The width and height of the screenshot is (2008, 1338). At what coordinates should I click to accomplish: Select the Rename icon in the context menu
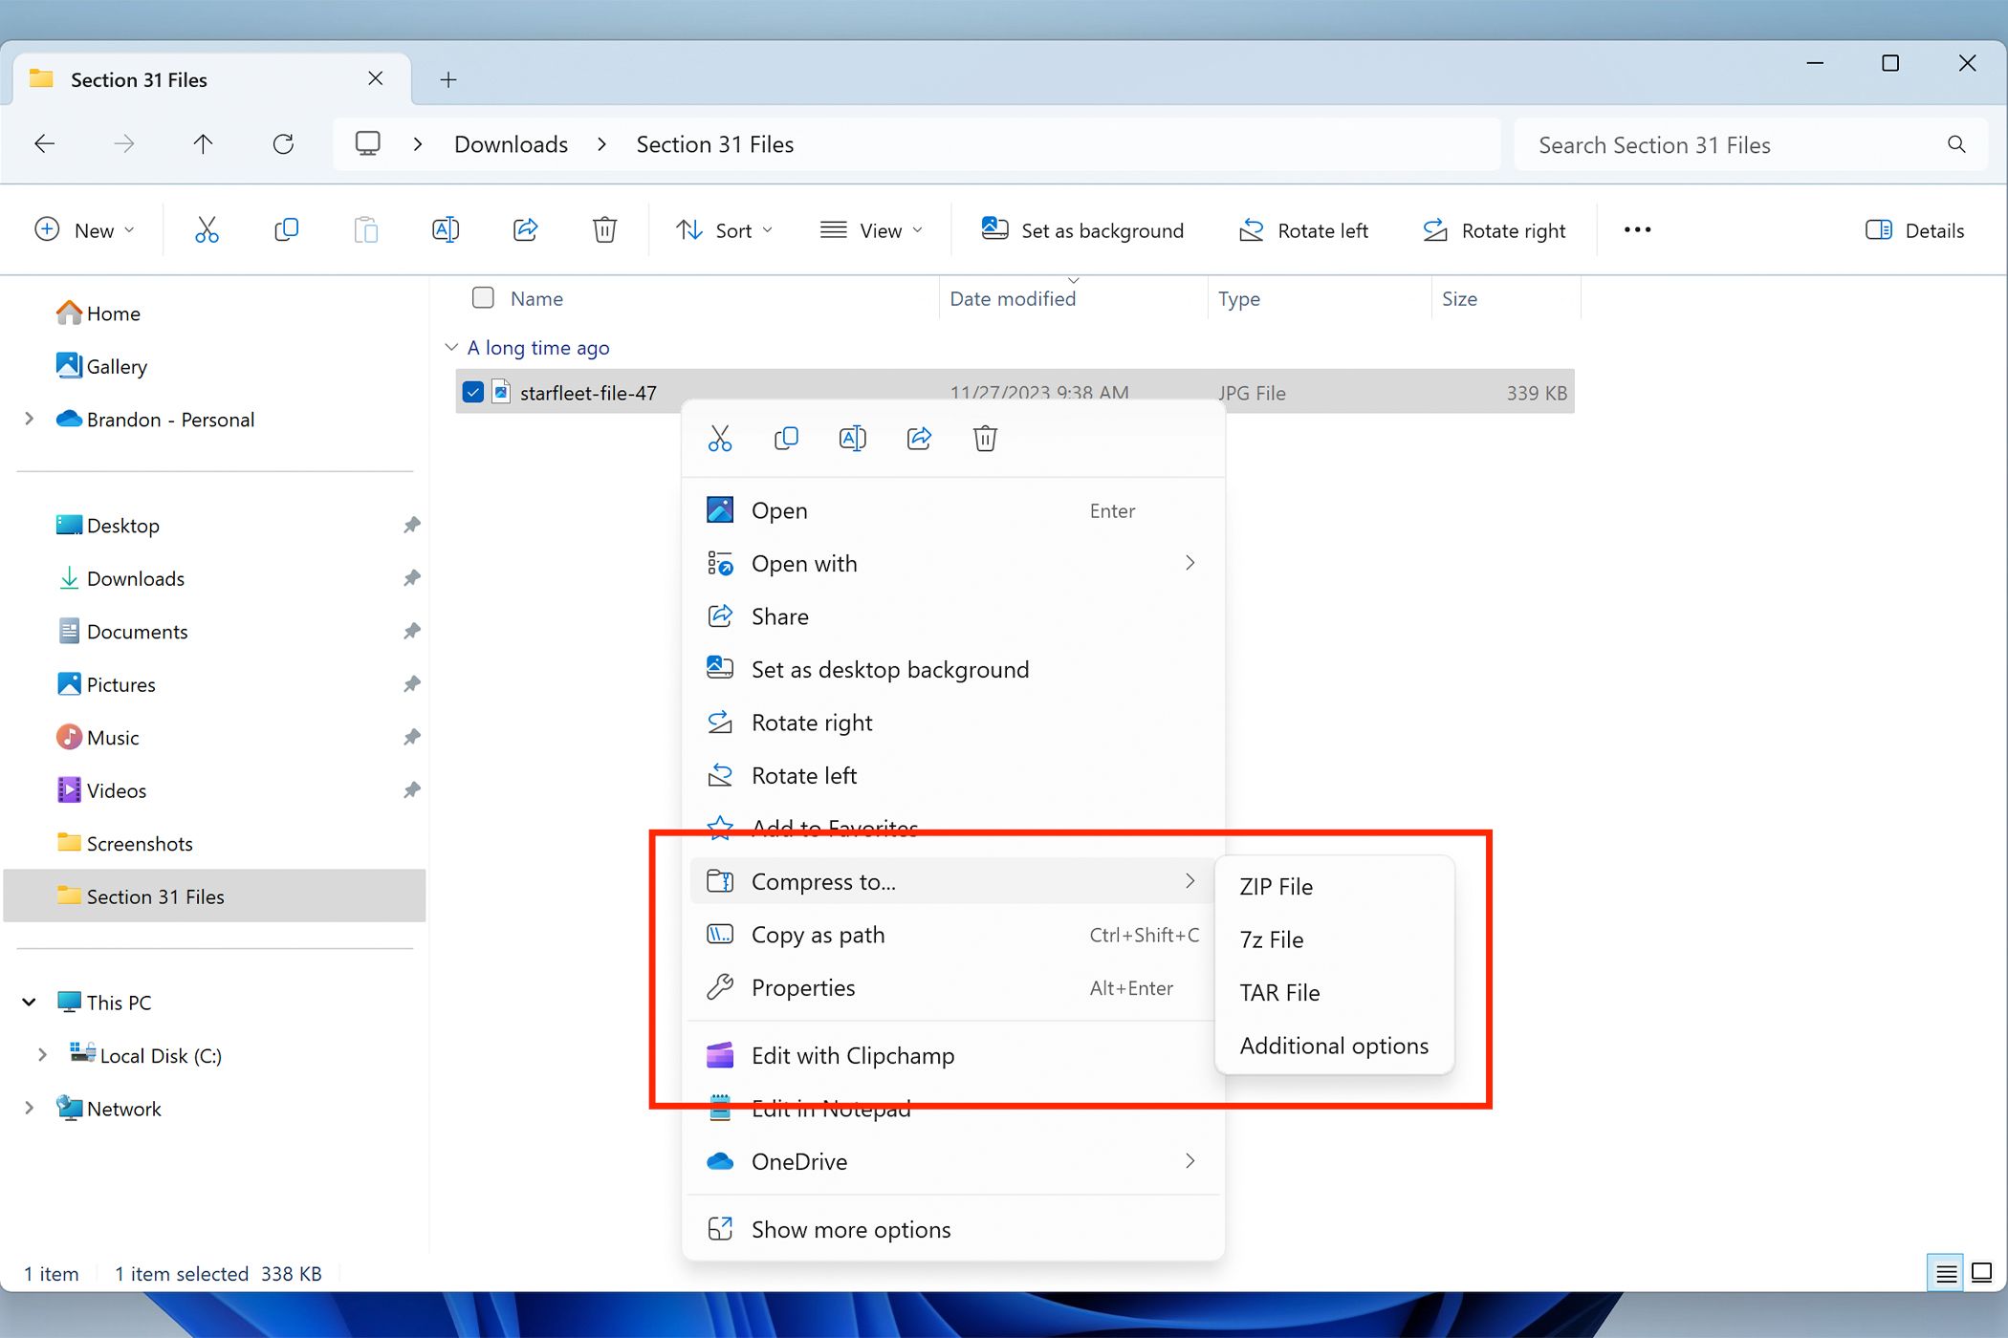point(853,438)
